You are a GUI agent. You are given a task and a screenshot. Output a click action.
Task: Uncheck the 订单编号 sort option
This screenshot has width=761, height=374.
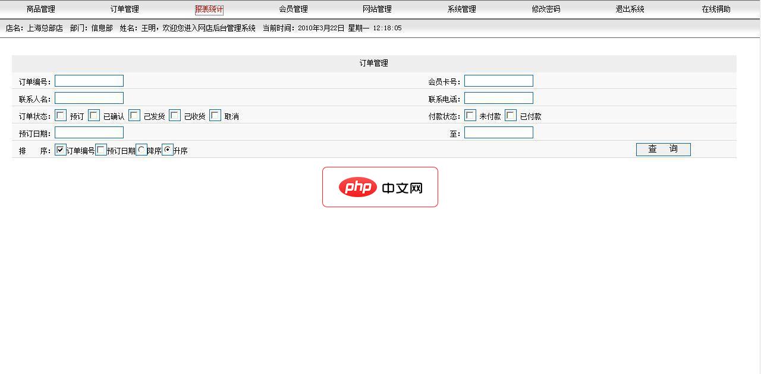(59, 150)
